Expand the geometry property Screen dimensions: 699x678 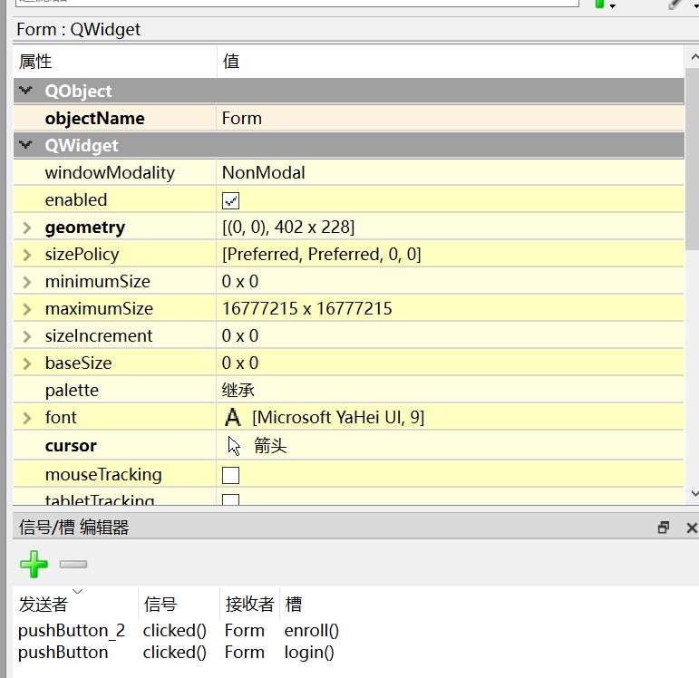[x=27, y=228]
